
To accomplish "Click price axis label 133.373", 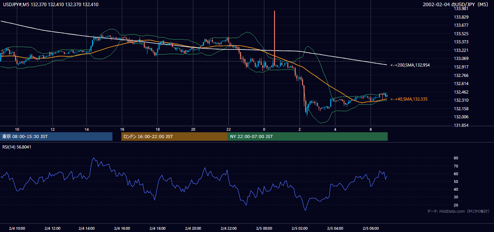I will 461,42.
